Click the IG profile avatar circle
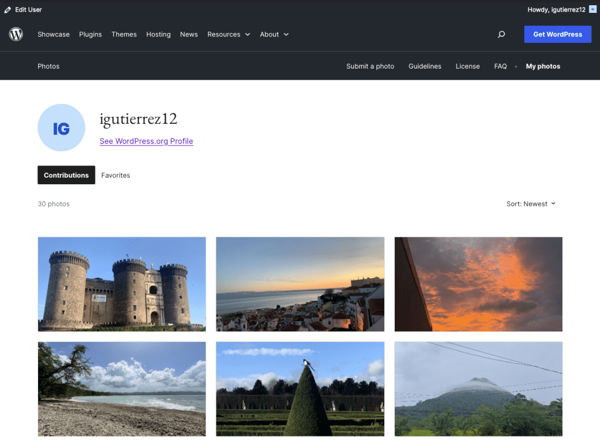This screenshot has width=600, height=440. (x=61, y=128)
